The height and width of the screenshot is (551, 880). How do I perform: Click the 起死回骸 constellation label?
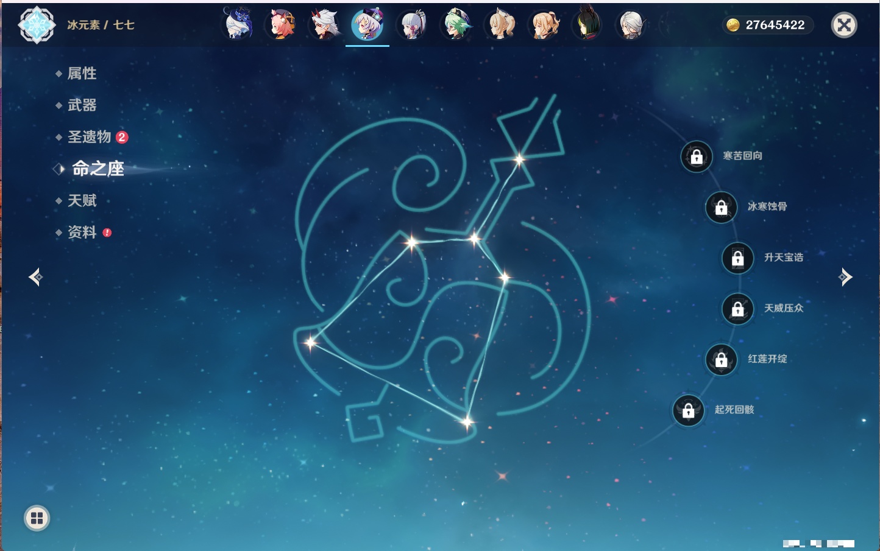(x=734, y=410)
